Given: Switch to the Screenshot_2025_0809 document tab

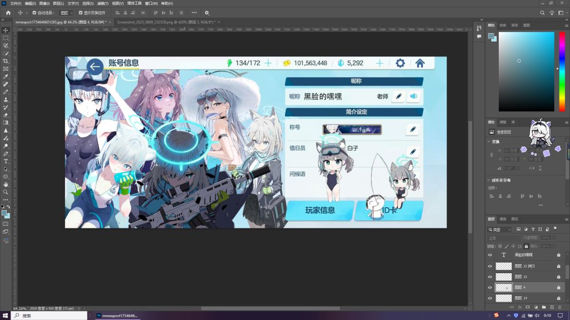Looking at the screenshot, I should click(166, 22).
